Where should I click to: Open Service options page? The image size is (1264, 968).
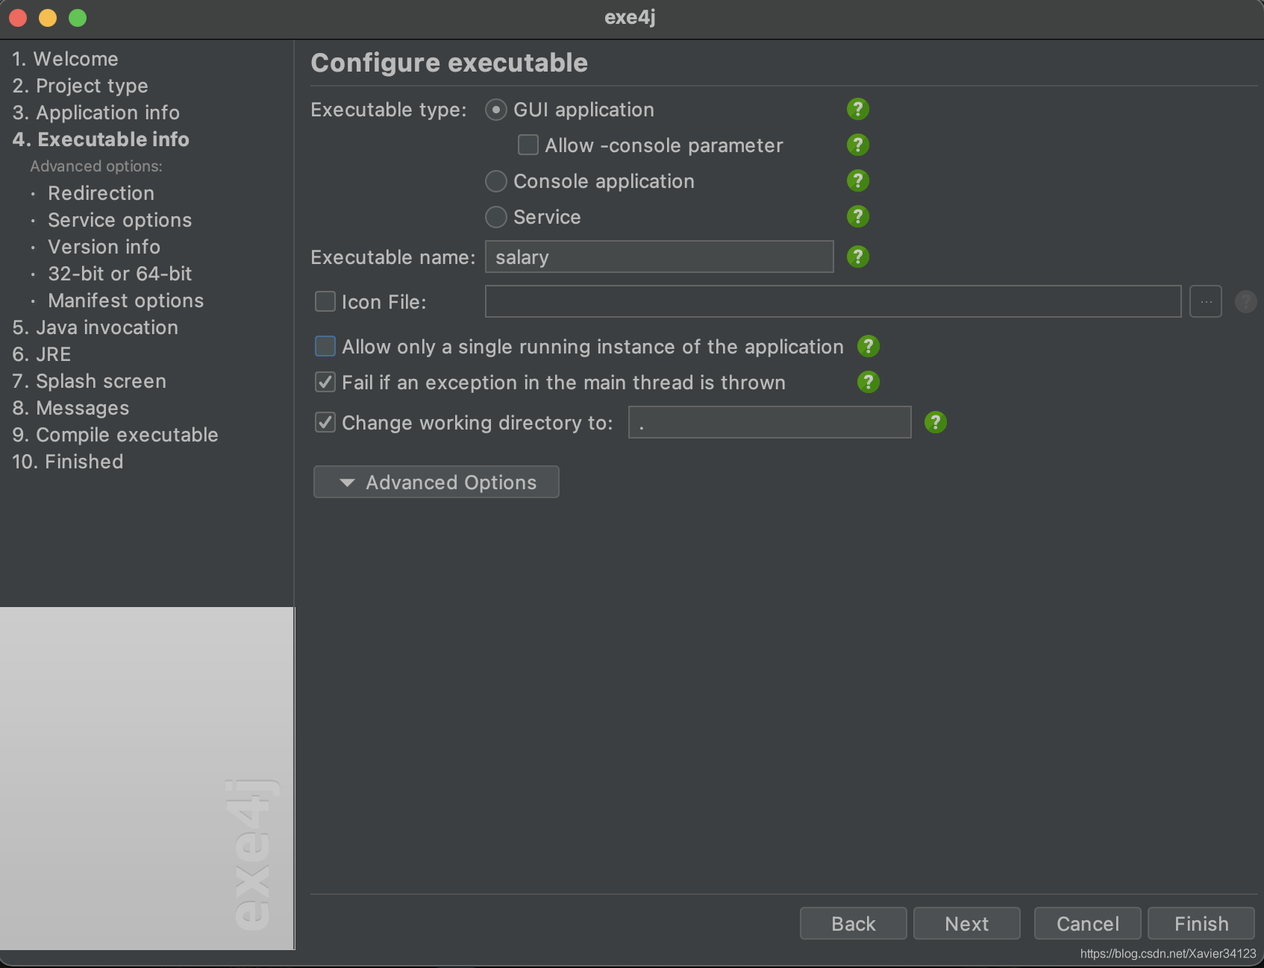[120, 220]
